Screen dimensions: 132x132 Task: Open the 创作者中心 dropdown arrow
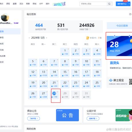tap(129, 4)
